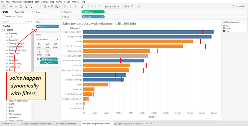
Task: Click the presentation mode icon
Action: point(132,6)
